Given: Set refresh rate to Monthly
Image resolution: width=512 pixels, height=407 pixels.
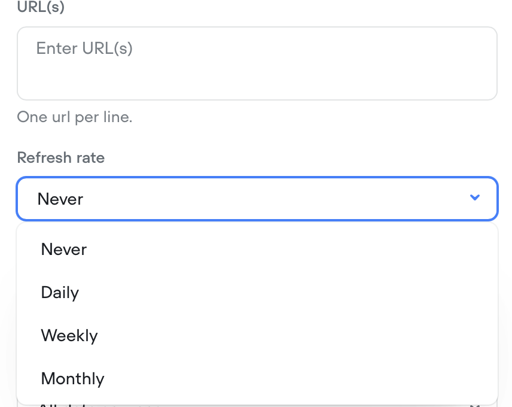Looking at the screenshot, I should [72, 378].
